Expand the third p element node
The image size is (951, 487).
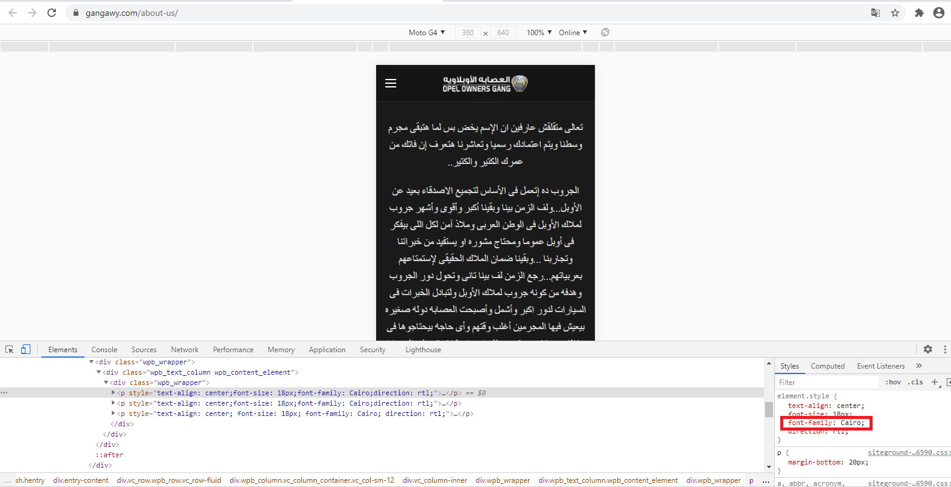point(113,414)
